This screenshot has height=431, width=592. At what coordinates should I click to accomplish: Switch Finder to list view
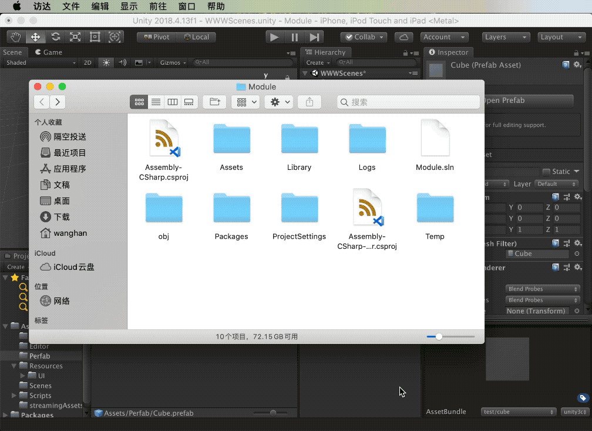click(x=156, y=102)
